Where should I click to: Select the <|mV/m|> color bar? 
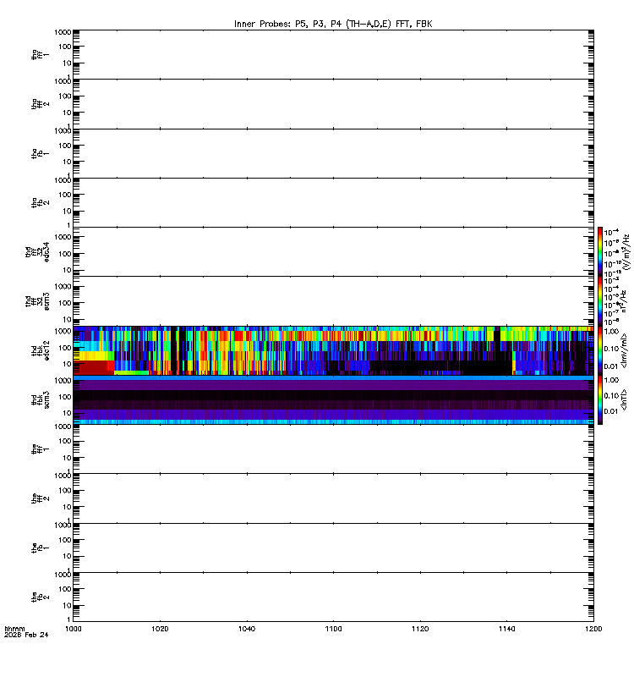pyautogui.click(x=600, y=350)
